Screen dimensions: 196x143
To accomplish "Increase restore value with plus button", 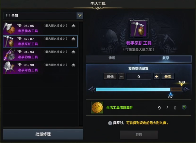I will click(x=157, y=76).
